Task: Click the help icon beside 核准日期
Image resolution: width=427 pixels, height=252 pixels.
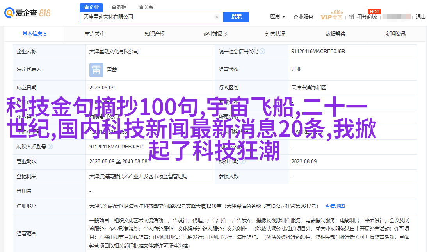Action: (x=243, y=161)
